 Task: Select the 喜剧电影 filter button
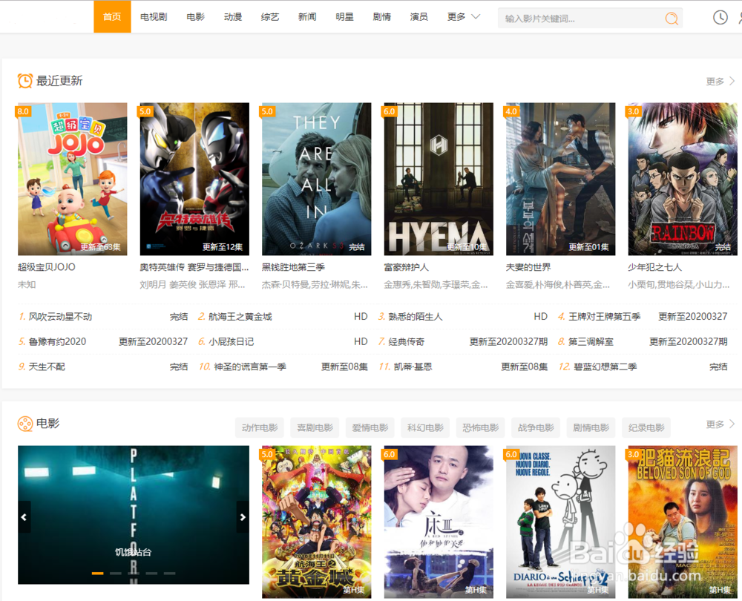tap(314, 427)
